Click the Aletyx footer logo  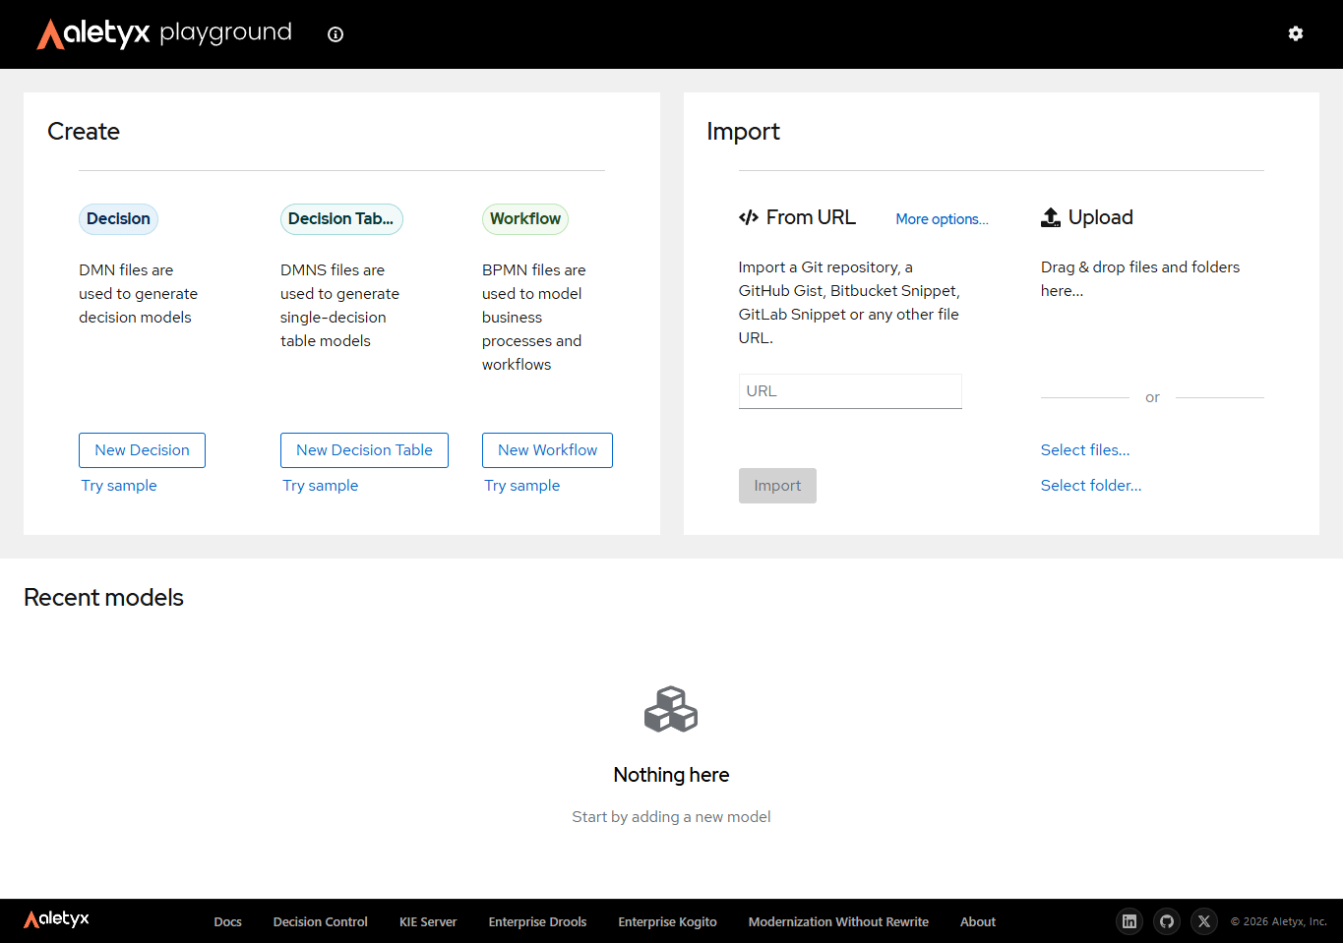coord(56,919)
